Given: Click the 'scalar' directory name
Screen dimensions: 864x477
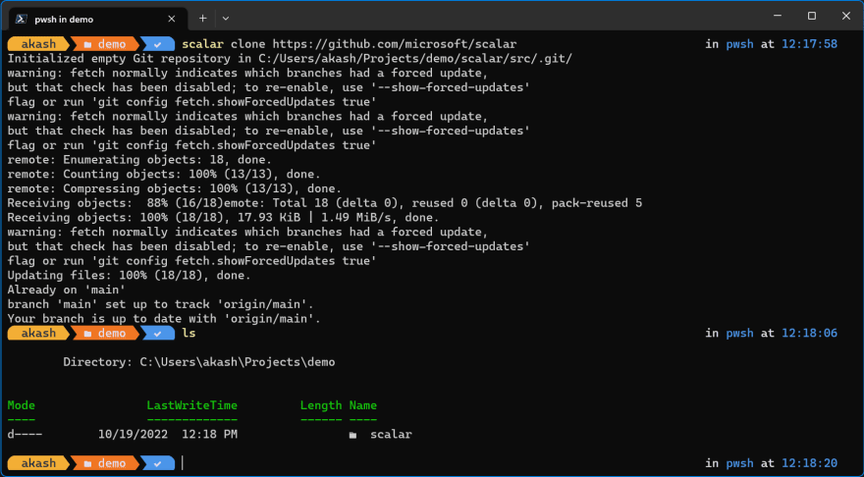Looking at the screenshot, I should [x=391, y=435].
